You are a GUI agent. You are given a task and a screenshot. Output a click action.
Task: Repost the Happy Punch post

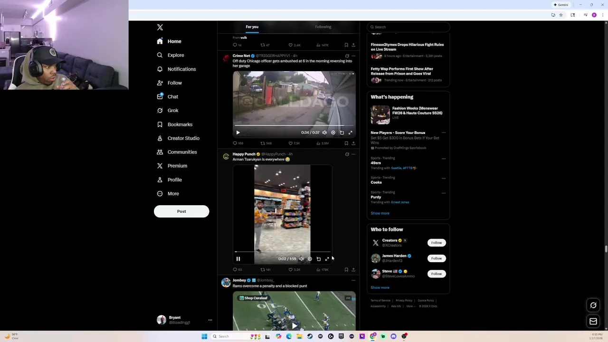pos(265,269)
